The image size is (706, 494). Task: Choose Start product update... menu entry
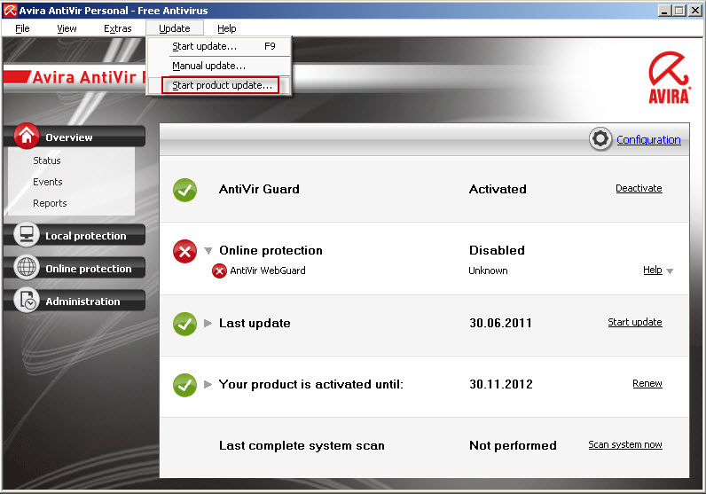tap(220, 85)
